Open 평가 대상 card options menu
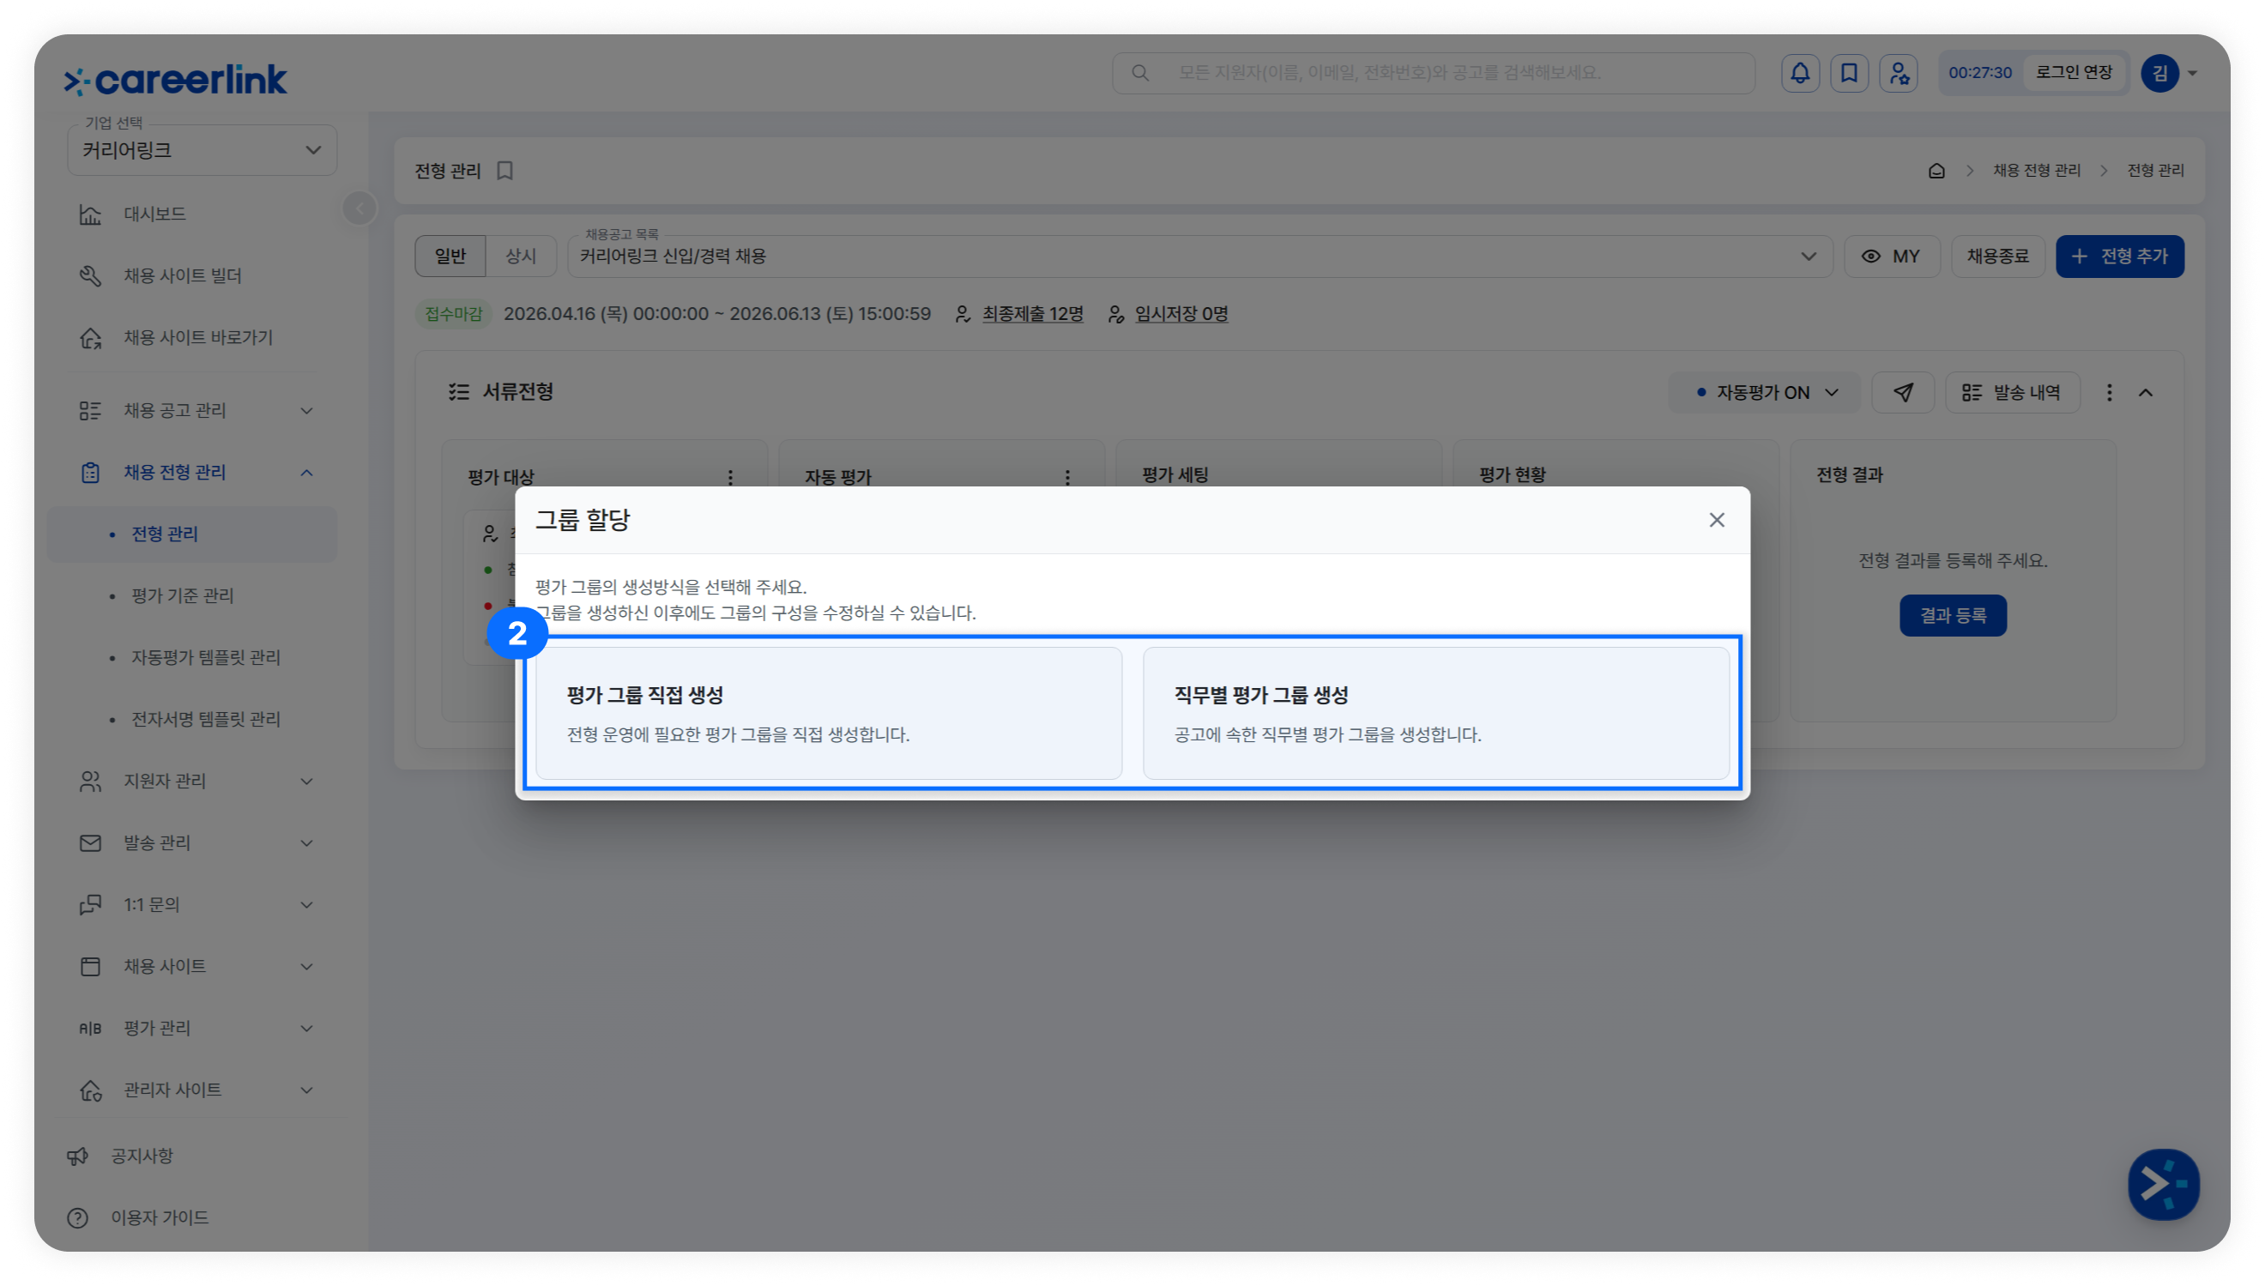Image resolution: width=2265 pixels, height=1286 pixels. (730, 477)
